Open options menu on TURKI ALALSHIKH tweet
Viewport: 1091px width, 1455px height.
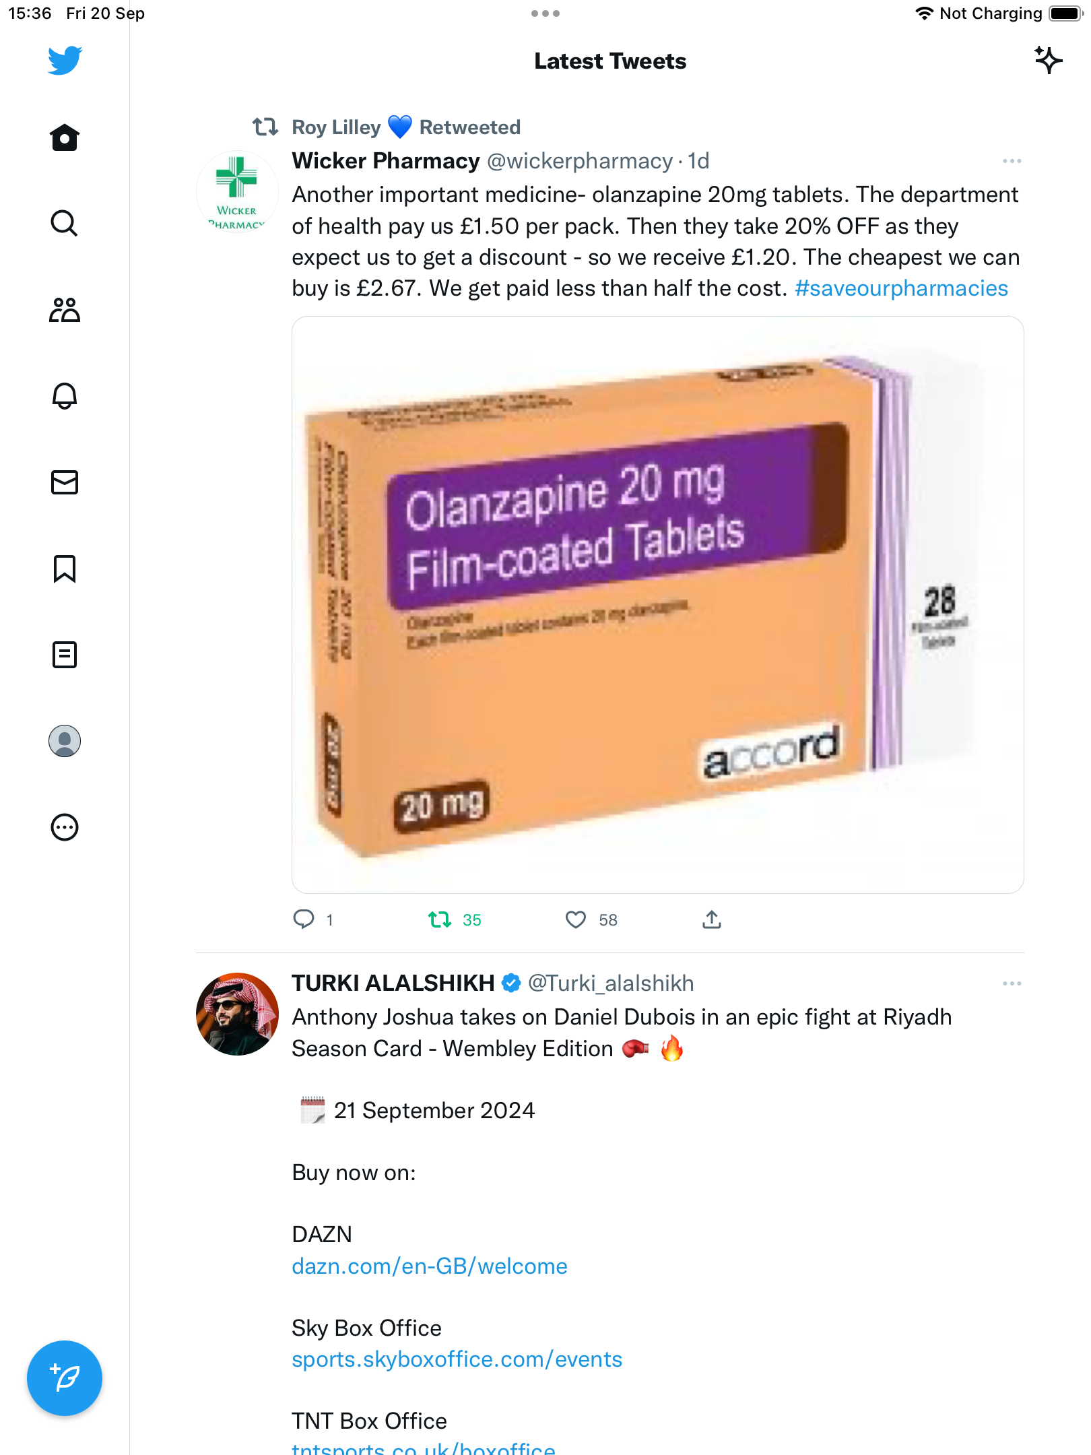click(x=1012, y=983)
